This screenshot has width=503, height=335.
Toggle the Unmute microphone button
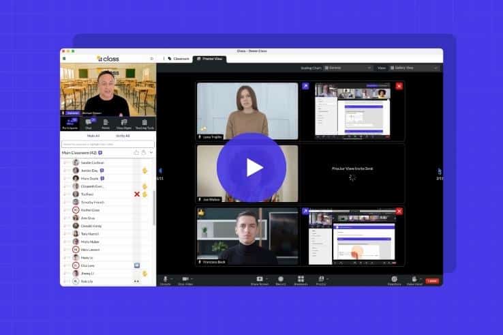point(165,279)
